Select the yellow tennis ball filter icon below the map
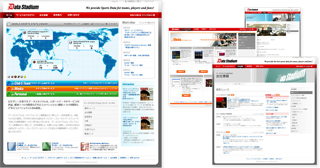 (x=25, y=77)
